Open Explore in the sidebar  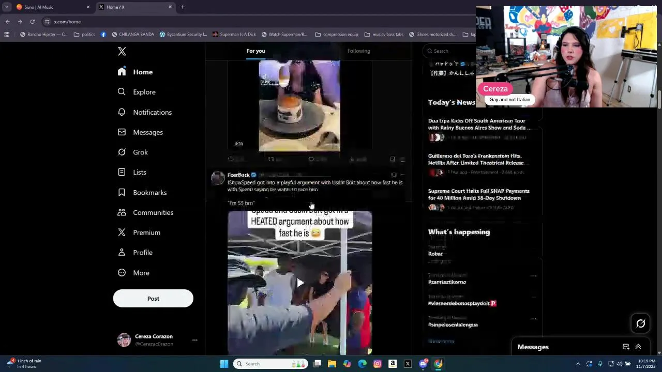click(137, 92)
